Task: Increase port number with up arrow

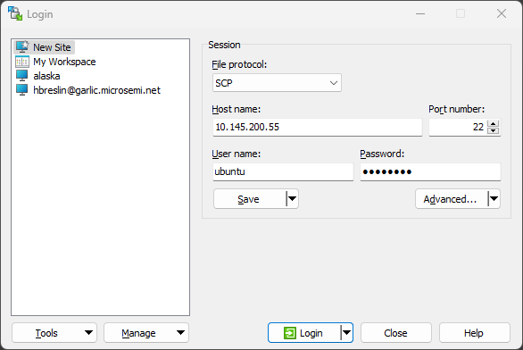Action: tap(493, 123)
